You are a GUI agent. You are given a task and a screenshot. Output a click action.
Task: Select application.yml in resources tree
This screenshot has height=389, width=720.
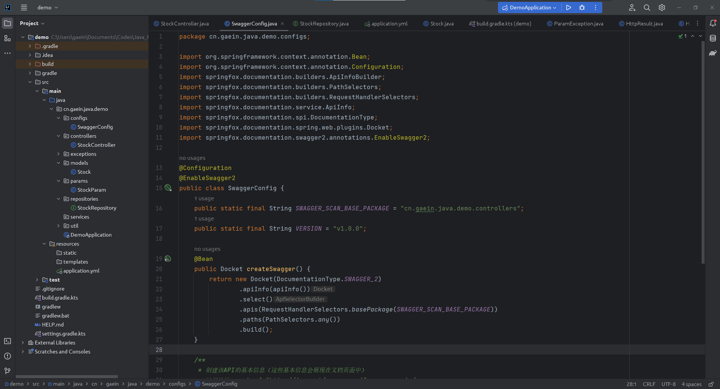[81, 271]
